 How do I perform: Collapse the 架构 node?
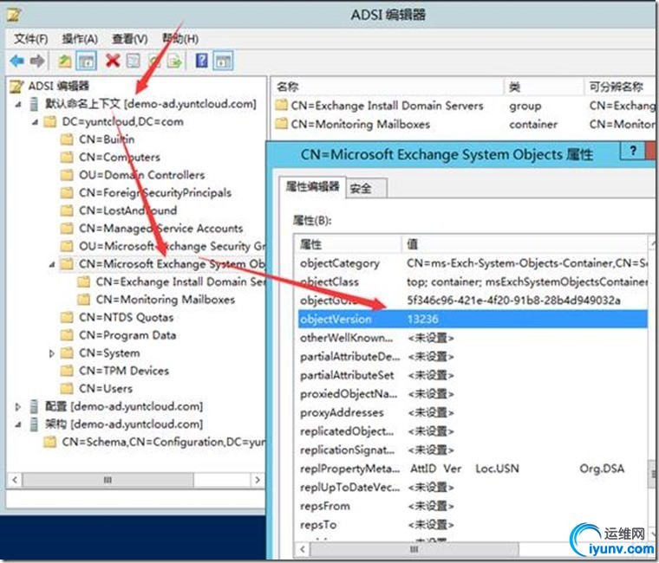point(18,425)
